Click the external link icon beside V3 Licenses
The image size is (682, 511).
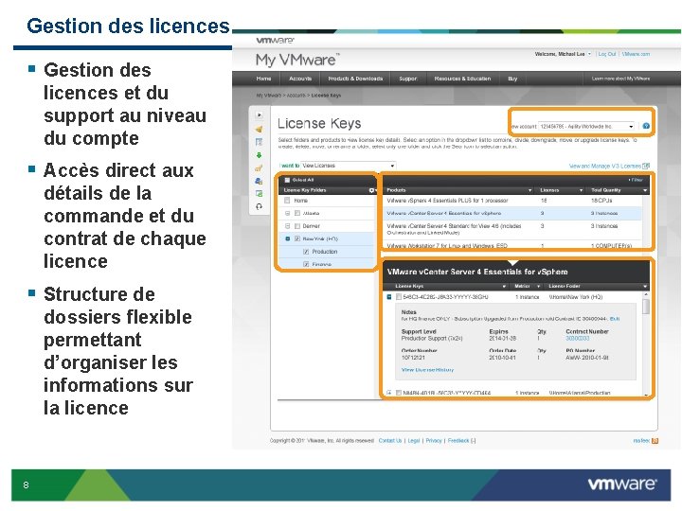pos(646,166)
